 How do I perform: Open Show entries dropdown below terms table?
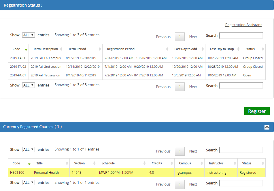(28, 85)
